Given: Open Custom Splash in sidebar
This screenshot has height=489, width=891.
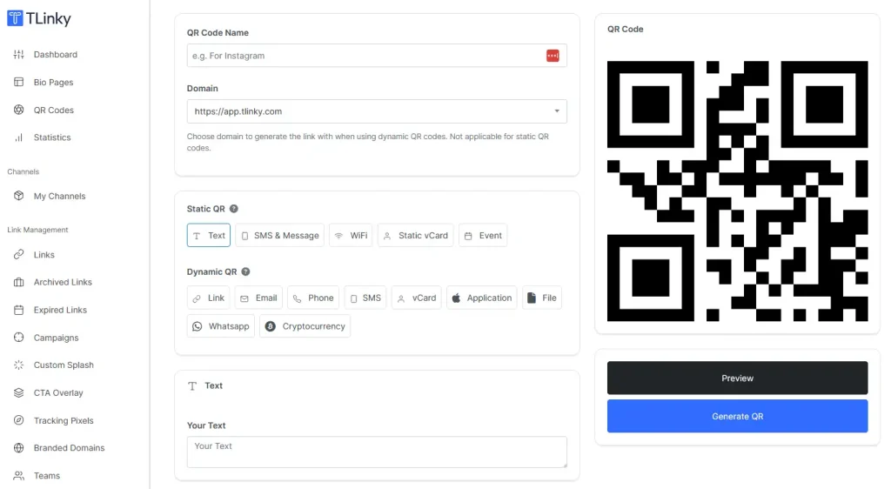Looking at the screenshot, I should click(x=63, y=365).
